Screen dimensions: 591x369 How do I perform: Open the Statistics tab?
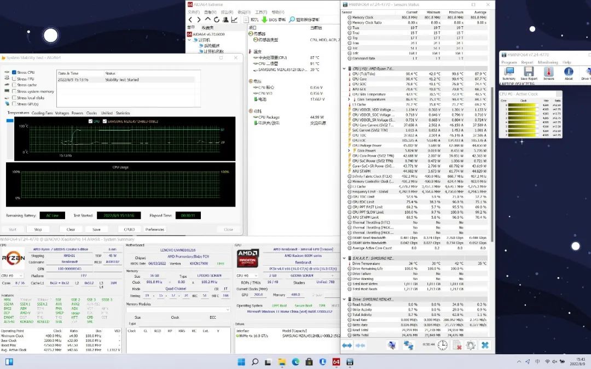[x=123, y=113]
